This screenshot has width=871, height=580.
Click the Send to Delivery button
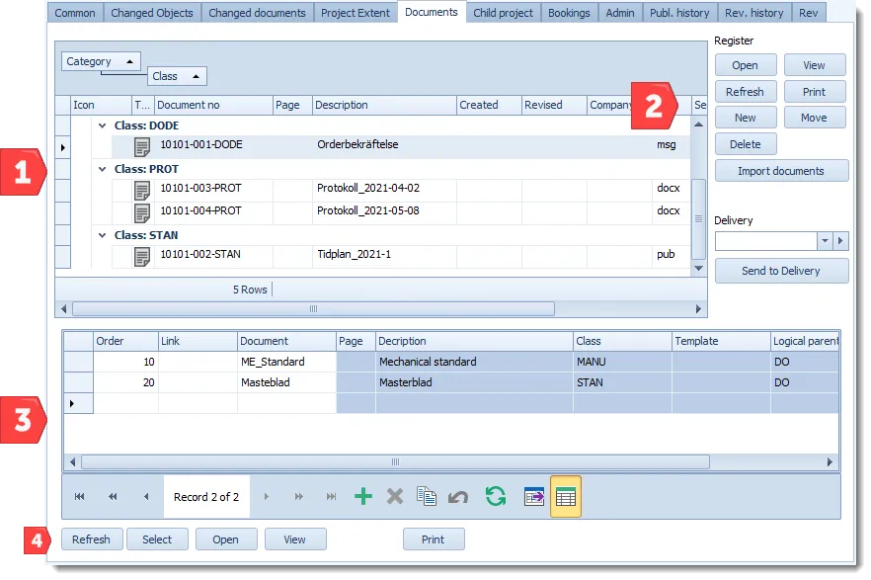(x=781, y=271)
